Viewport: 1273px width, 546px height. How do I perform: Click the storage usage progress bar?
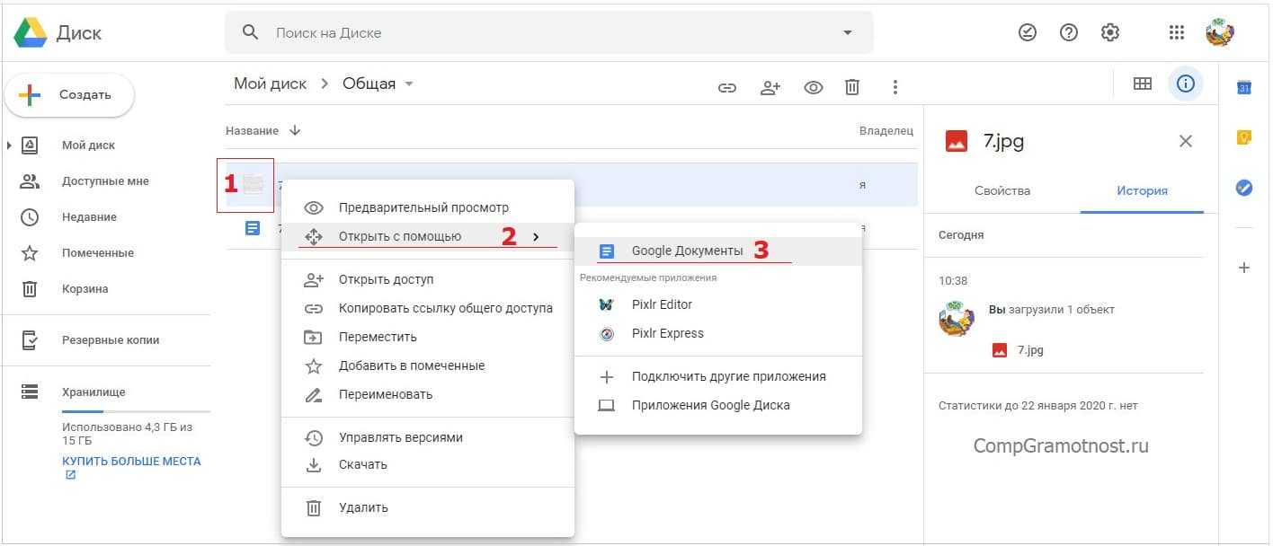(135, 409)
